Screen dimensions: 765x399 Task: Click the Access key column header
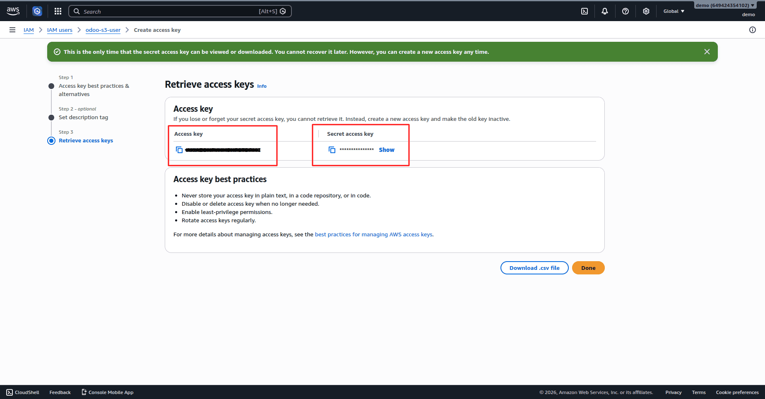(x=188, y=134)
